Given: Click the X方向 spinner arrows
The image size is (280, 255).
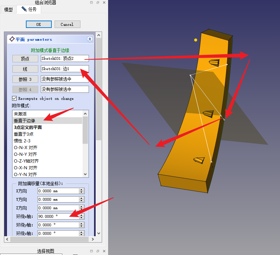Looking at the screenshot, I should point(82,191).
